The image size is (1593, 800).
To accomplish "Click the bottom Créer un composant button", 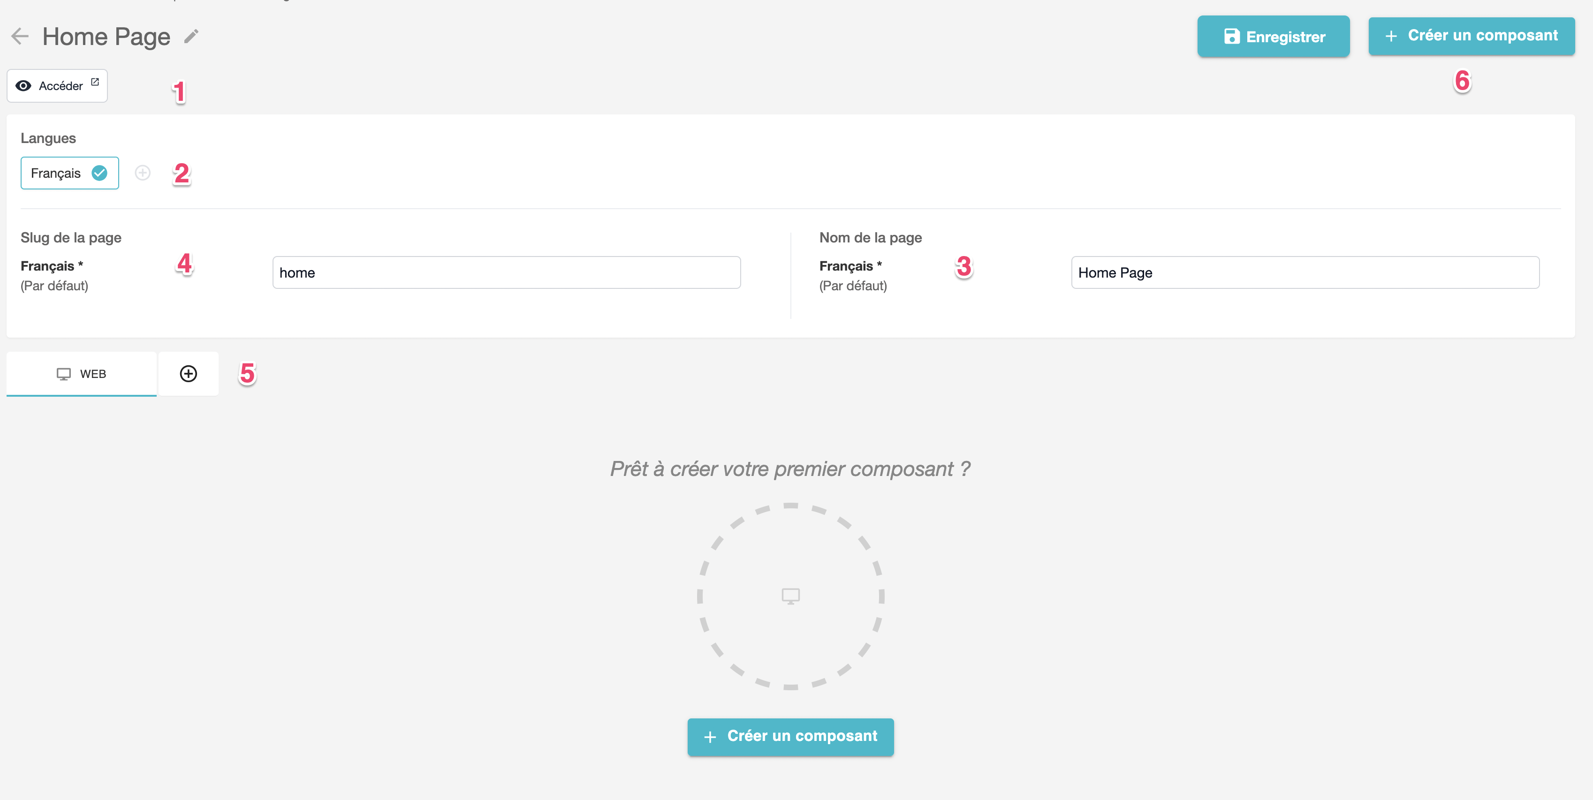I will tap(790, 737).
